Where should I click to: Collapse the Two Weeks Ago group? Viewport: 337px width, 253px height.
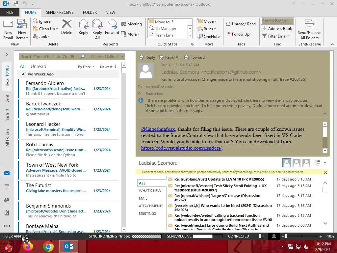pos(23,74)
